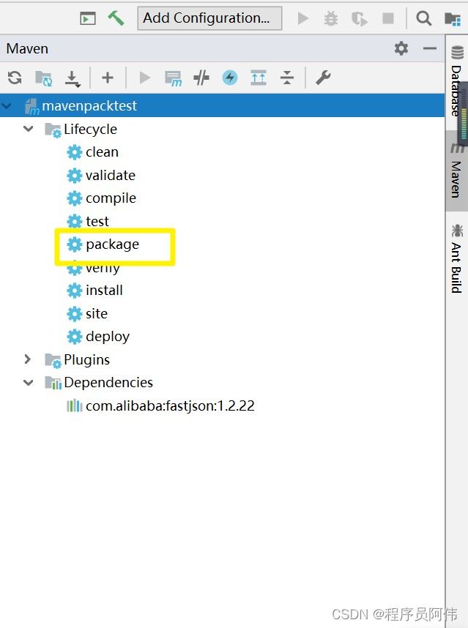Expand the Plugins folder
Screen dimensions: 468x628
click(27, 359)
